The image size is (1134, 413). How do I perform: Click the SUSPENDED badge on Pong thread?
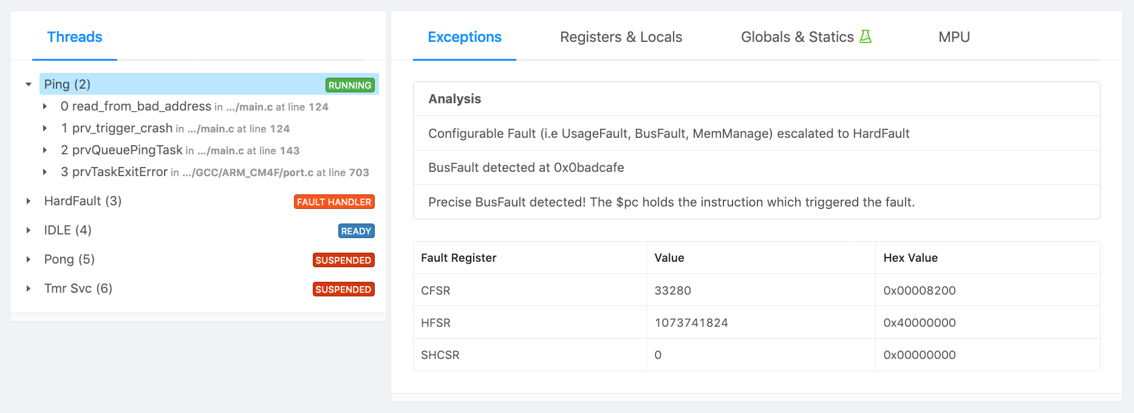(x=343, y=260)
